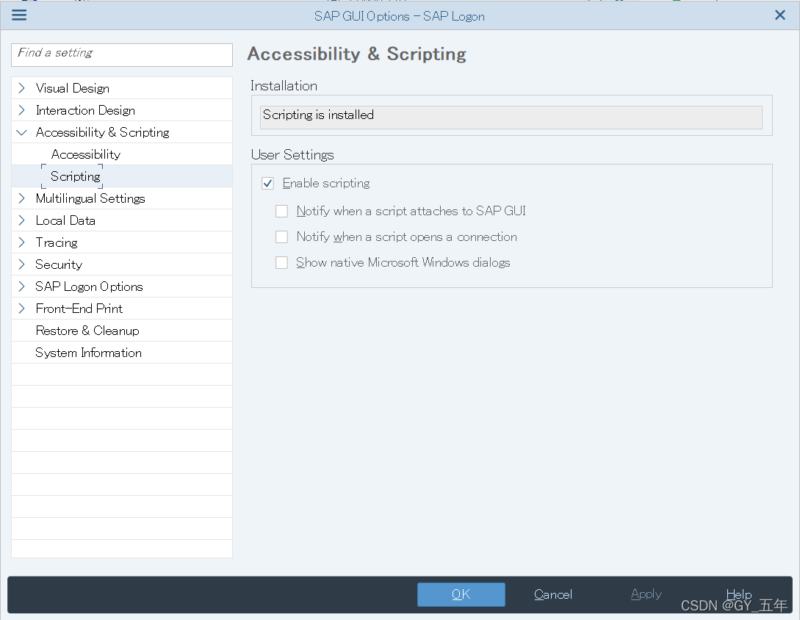The image size is (800, 620).
Task: Enable Show native Microsoft Windows dialogs
Action: coord(281,262)
